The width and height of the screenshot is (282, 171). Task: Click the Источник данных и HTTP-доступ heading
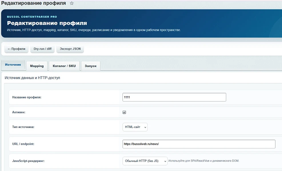coord(32,78)
